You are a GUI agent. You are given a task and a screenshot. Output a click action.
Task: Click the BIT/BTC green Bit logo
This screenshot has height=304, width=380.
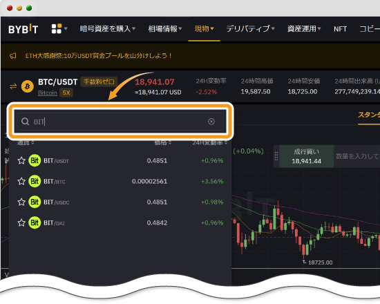35,181
